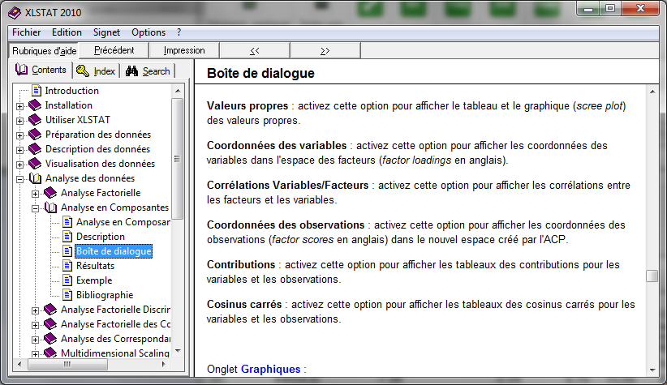The image size is (667, 385).
Task: Open the ? help menu
Action: click(179, 32)
